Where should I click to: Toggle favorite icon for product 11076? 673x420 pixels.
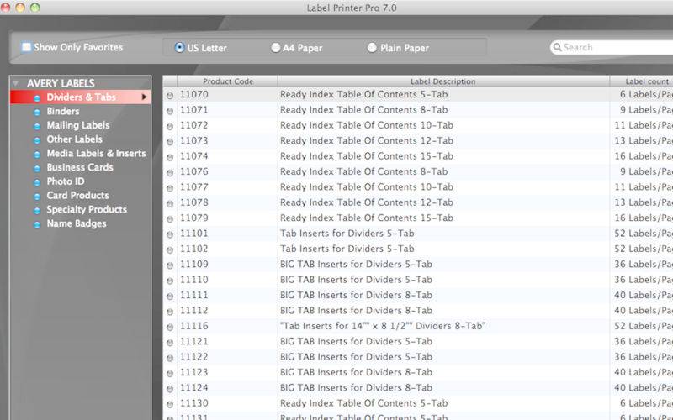[170, 173]
